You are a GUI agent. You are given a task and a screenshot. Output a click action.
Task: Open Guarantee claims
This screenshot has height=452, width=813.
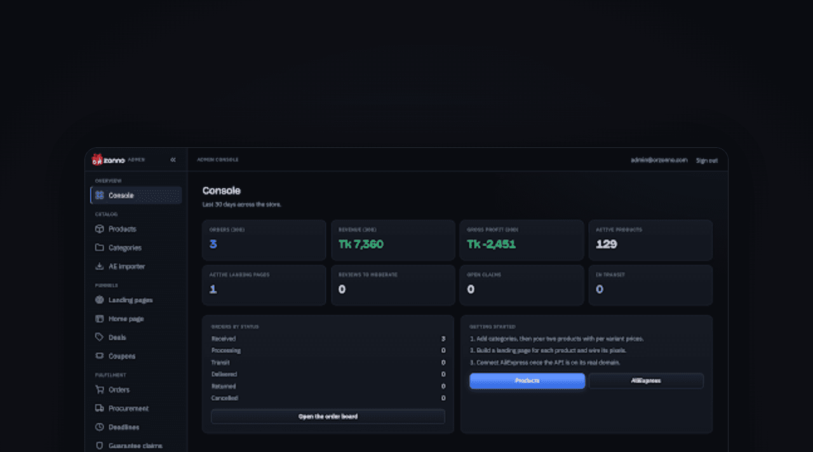coord(136,446)
